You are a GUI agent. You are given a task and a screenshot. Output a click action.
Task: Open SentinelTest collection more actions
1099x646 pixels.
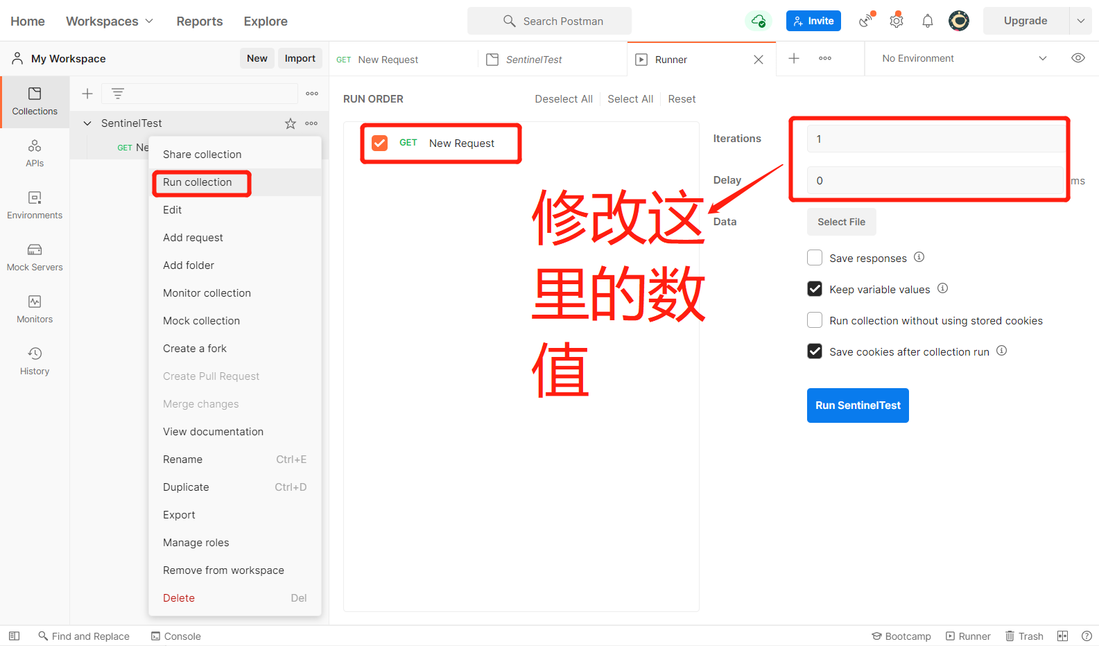[311, 123]
